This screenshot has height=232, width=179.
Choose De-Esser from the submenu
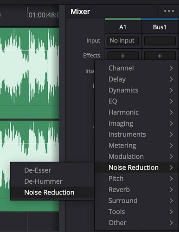[52, 170]
